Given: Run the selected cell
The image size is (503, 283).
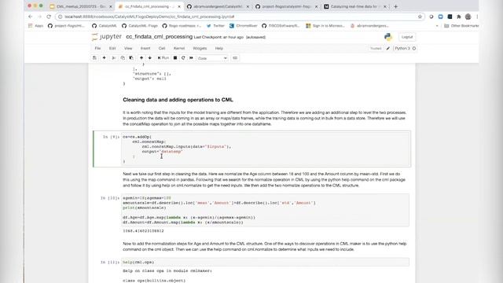Looking at the screenshot, I should [x=163, y=58].
